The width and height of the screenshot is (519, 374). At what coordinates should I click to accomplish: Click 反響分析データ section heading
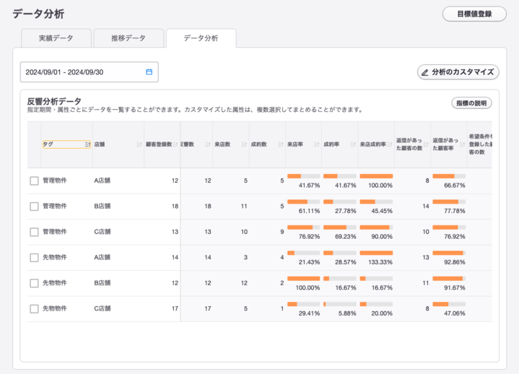point(54,101)
